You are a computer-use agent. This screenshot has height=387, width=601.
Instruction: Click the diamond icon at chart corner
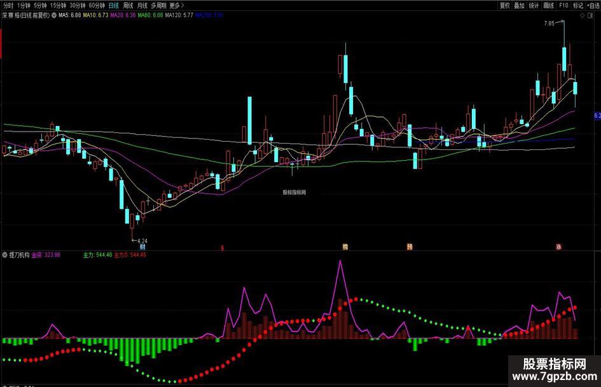point(583,15)
